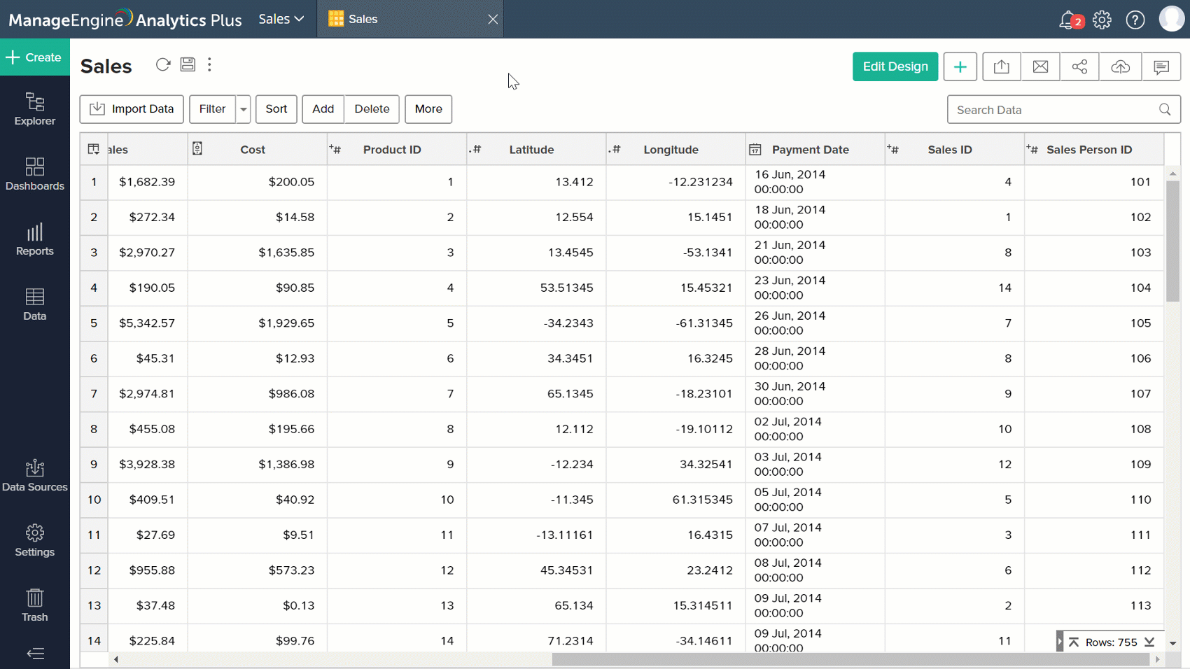Click the Import Data button
Screen dimensions: 1190x669
(131, 109)
